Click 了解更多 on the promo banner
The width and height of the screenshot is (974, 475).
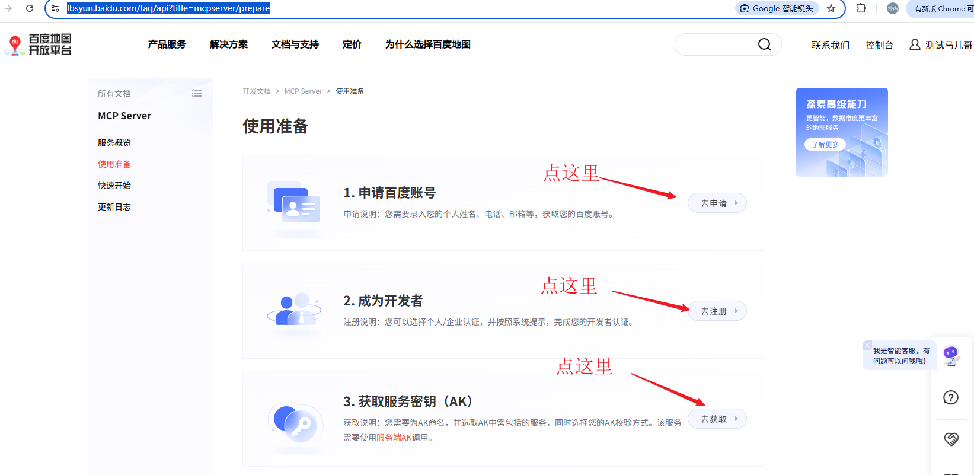[x=825, y=145]
